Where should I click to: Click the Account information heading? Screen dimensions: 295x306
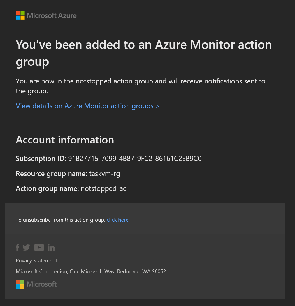(65, 140)
